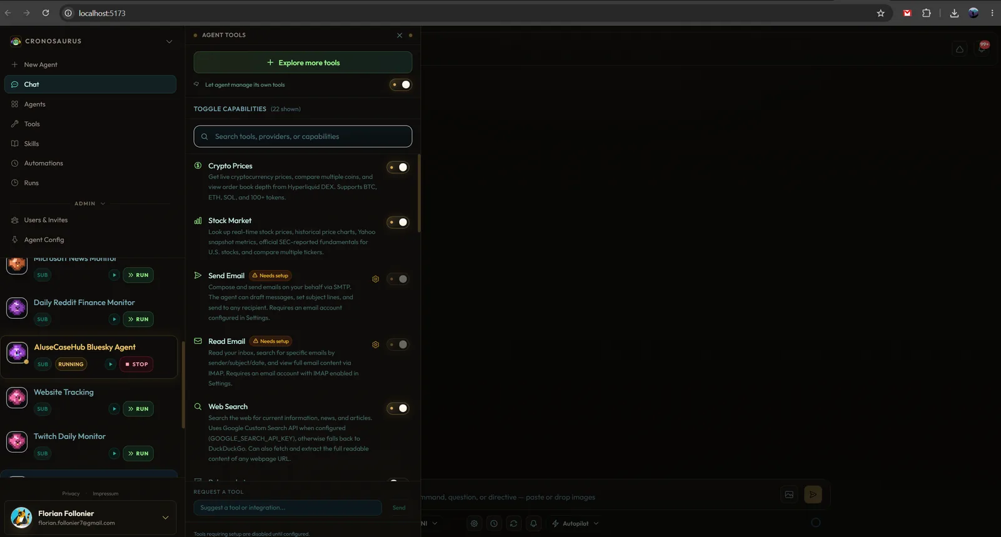Toggle the Read Email capability switch
This screenshot has height=537, width=1001.
[x=398, y=344]
